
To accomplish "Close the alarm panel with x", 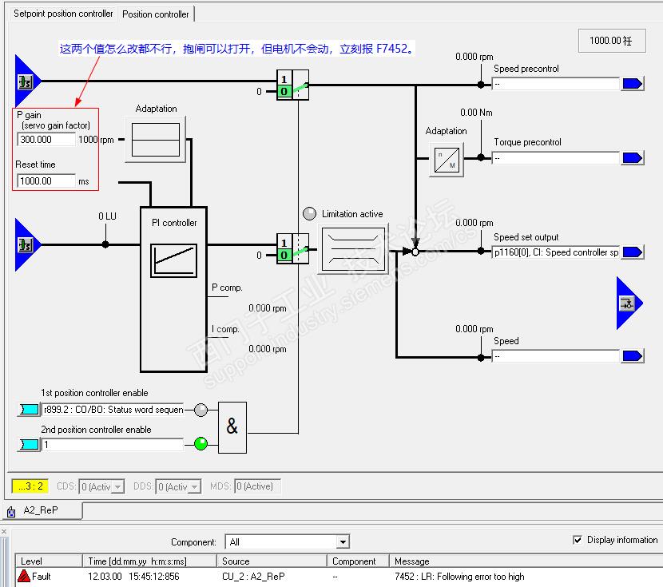I will (4, 531).
